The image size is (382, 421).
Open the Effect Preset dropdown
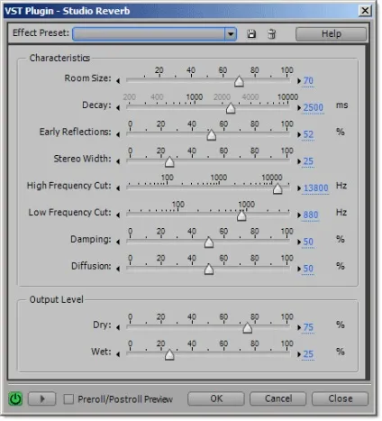coord(231,34)
